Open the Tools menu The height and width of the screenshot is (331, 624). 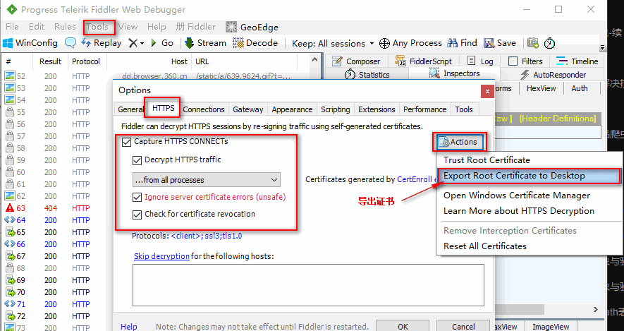(x=97, y=27)
